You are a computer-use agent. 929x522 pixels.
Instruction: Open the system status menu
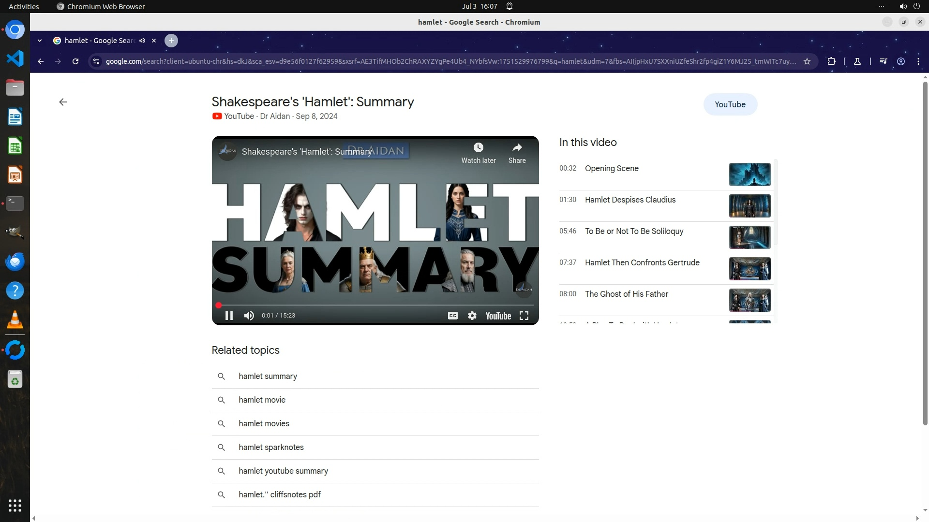(909, 6)
